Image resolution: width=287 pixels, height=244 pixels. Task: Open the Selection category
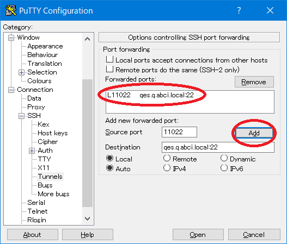pyautogui.click(x=42, y=72)
